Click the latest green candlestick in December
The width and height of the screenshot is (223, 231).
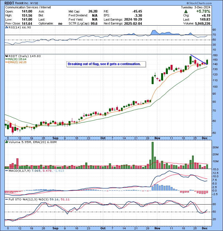point(207,62)
